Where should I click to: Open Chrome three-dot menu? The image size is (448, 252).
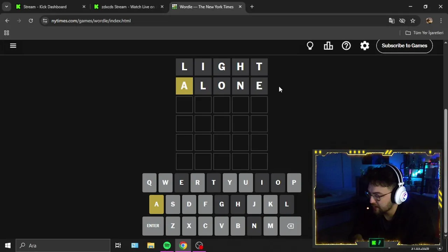tap(441, 21)
